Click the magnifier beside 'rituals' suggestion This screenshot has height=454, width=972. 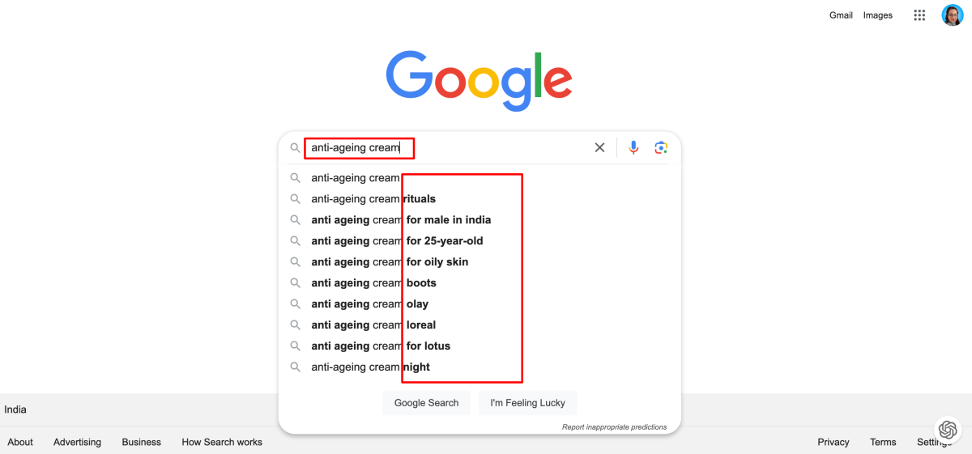tap(295, 199)
